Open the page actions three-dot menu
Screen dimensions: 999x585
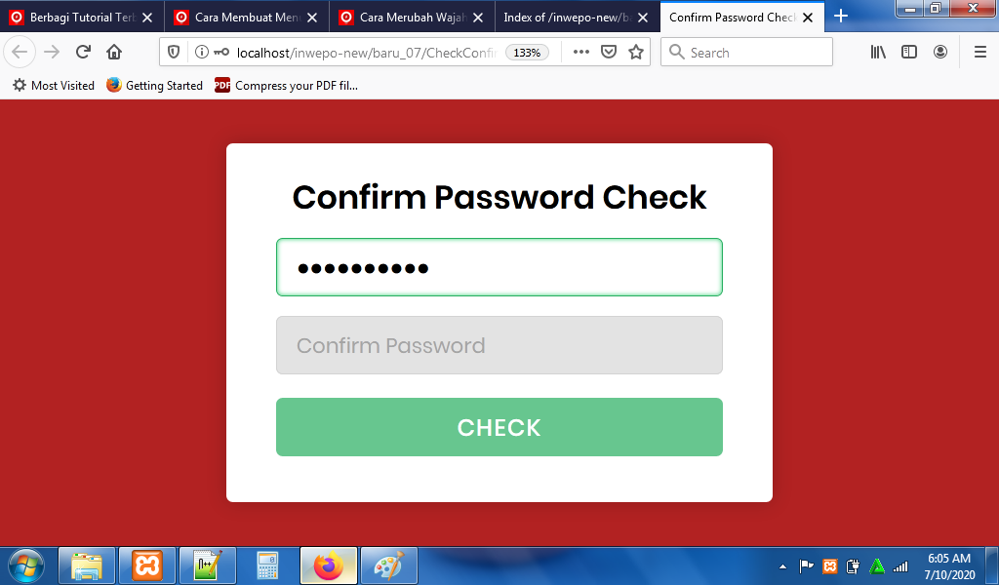581,53
